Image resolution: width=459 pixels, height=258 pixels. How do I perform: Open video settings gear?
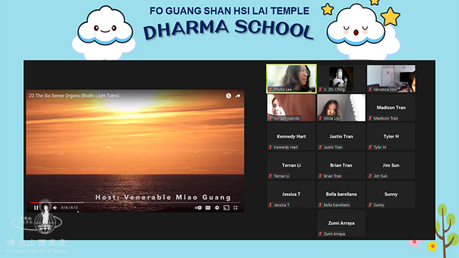pyautogui.click(x=217, y=208)
